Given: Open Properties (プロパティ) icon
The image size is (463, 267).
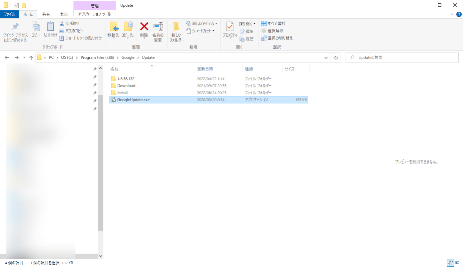Looking at the screenshot, I should [x=230, y=31].
